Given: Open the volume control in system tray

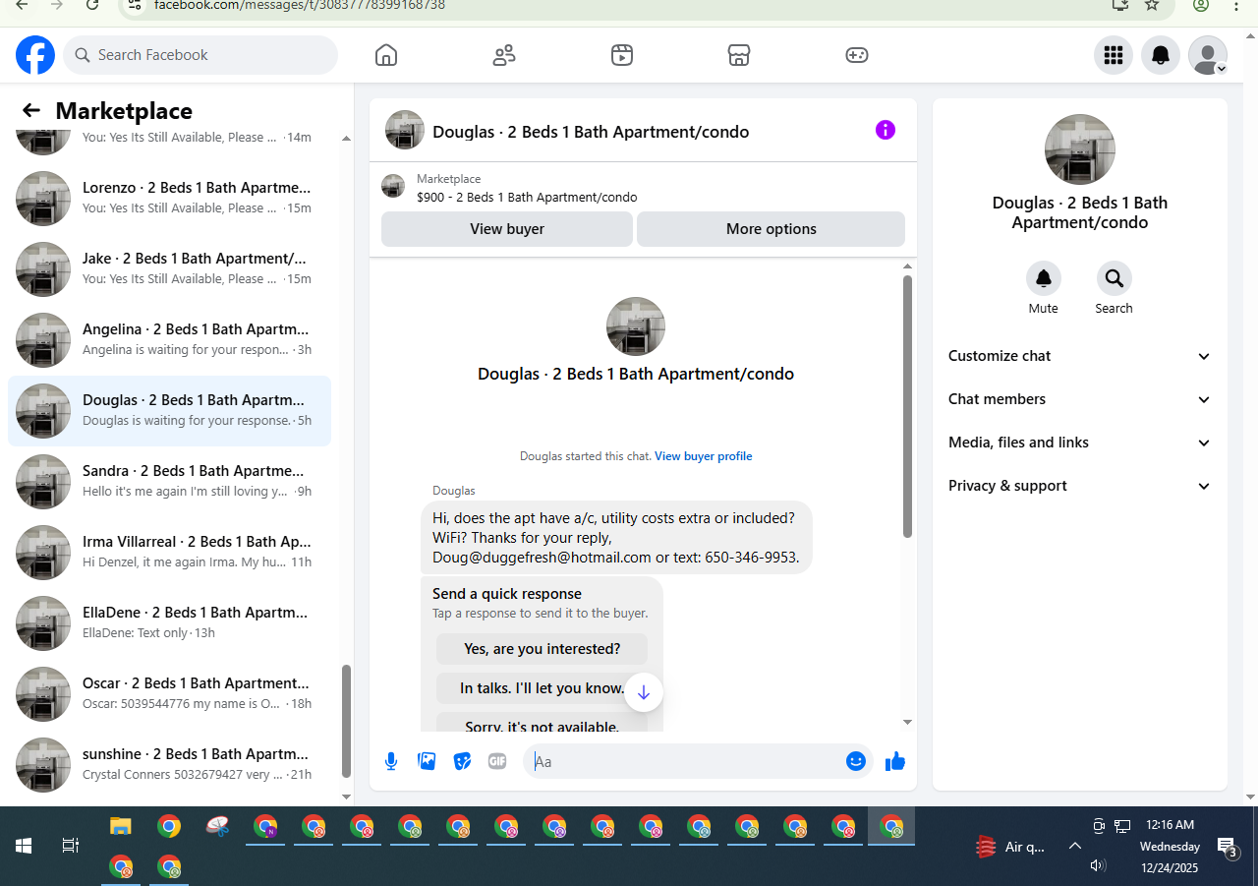Looking at the screenshot, I should pyautogui.click(x=1099, y=865).
